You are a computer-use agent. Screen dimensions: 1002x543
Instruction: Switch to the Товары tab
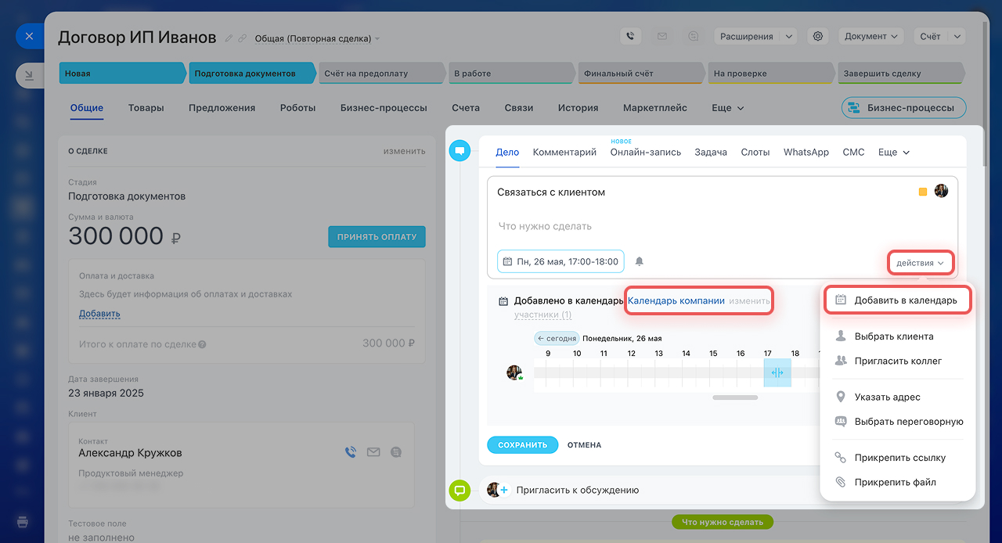(x=146, y=108)
